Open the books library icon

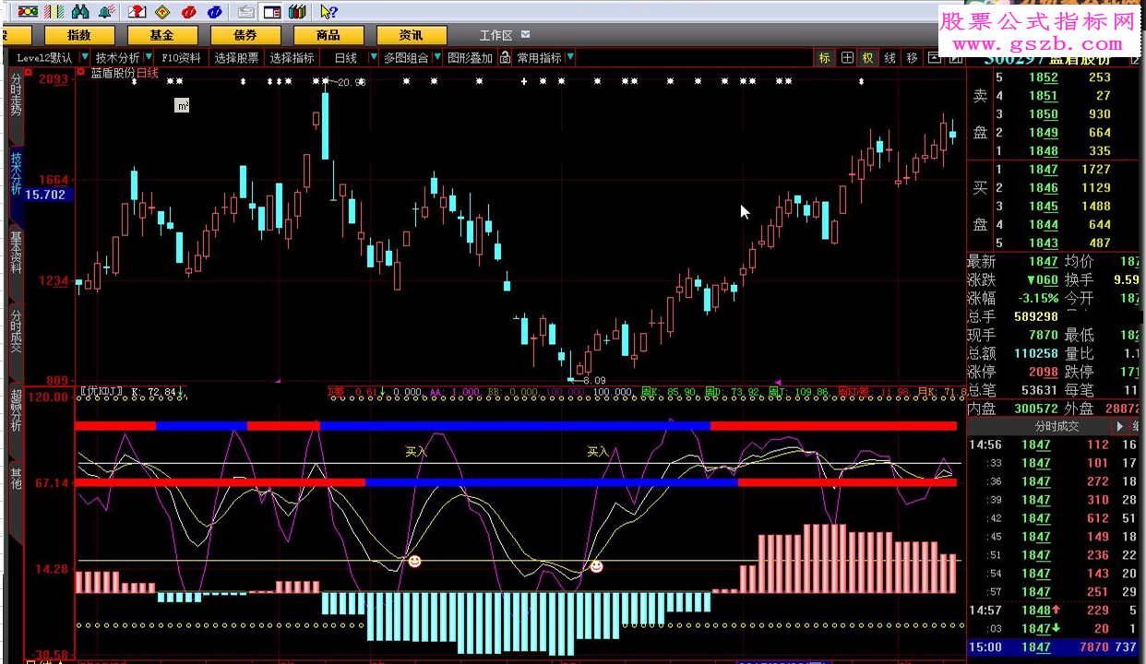(297, 12)
